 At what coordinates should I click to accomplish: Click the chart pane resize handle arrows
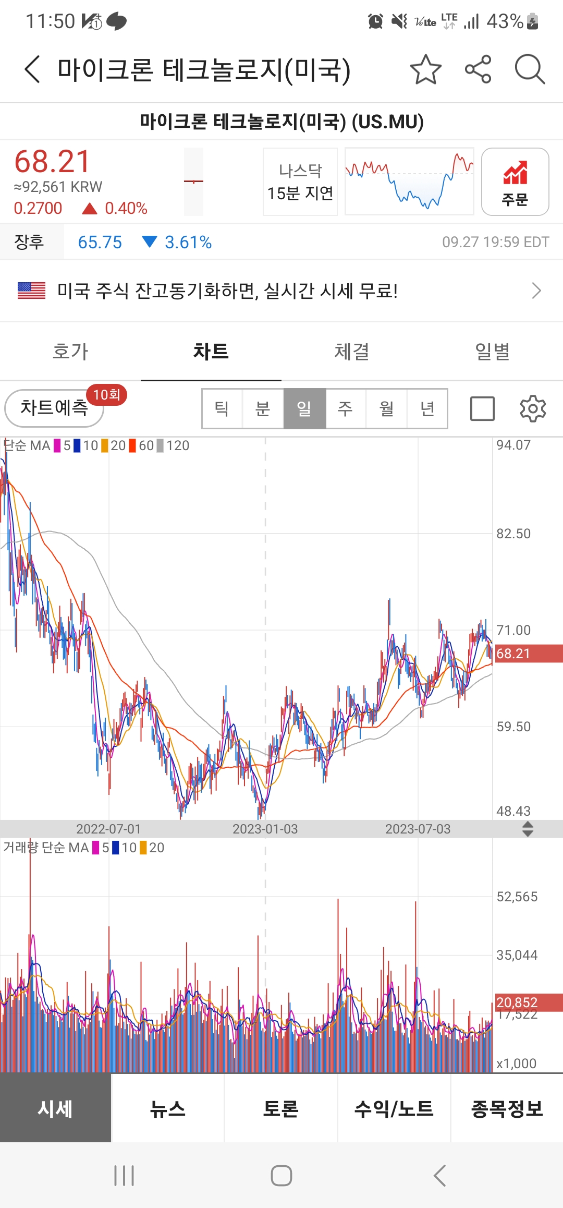(528, 829)
